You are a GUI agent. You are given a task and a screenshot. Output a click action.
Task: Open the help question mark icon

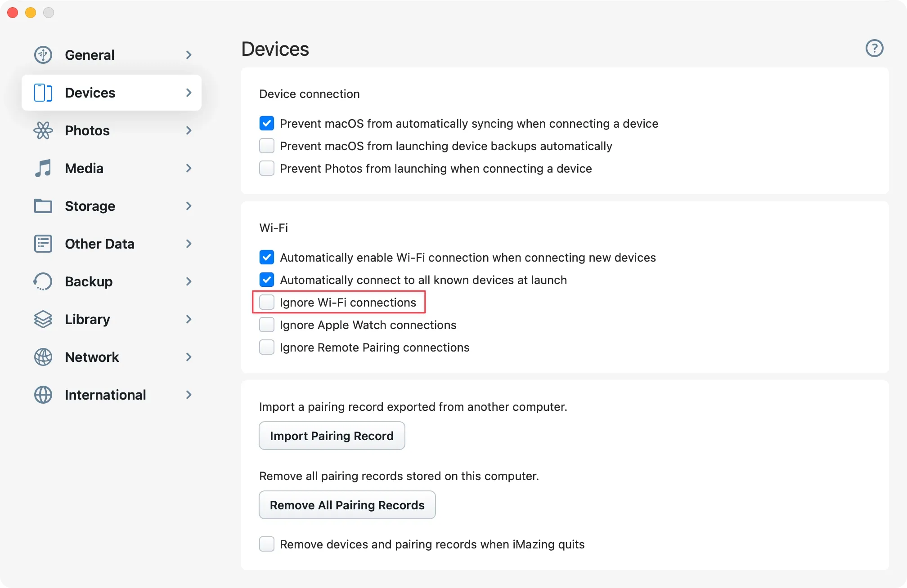click(x=875, y=49)
